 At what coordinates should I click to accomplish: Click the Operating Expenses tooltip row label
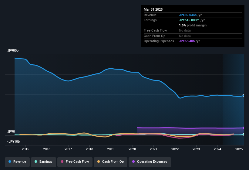pyautogui.click(x=159, y=41)
